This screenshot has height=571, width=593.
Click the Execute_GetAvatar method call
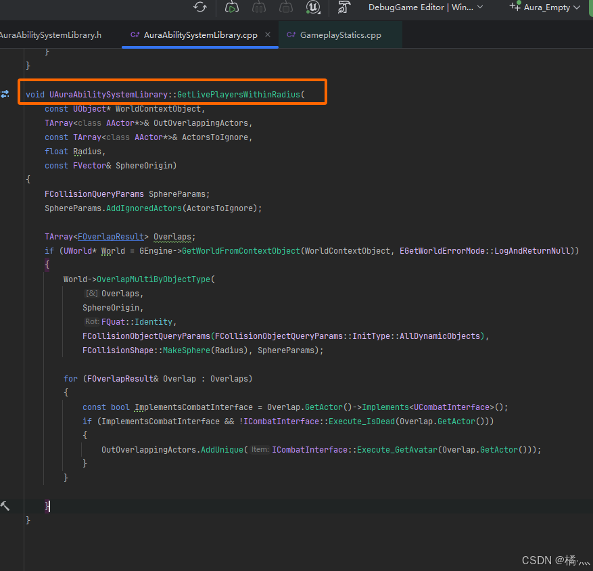pyautogui.click(x=397, y=450)
